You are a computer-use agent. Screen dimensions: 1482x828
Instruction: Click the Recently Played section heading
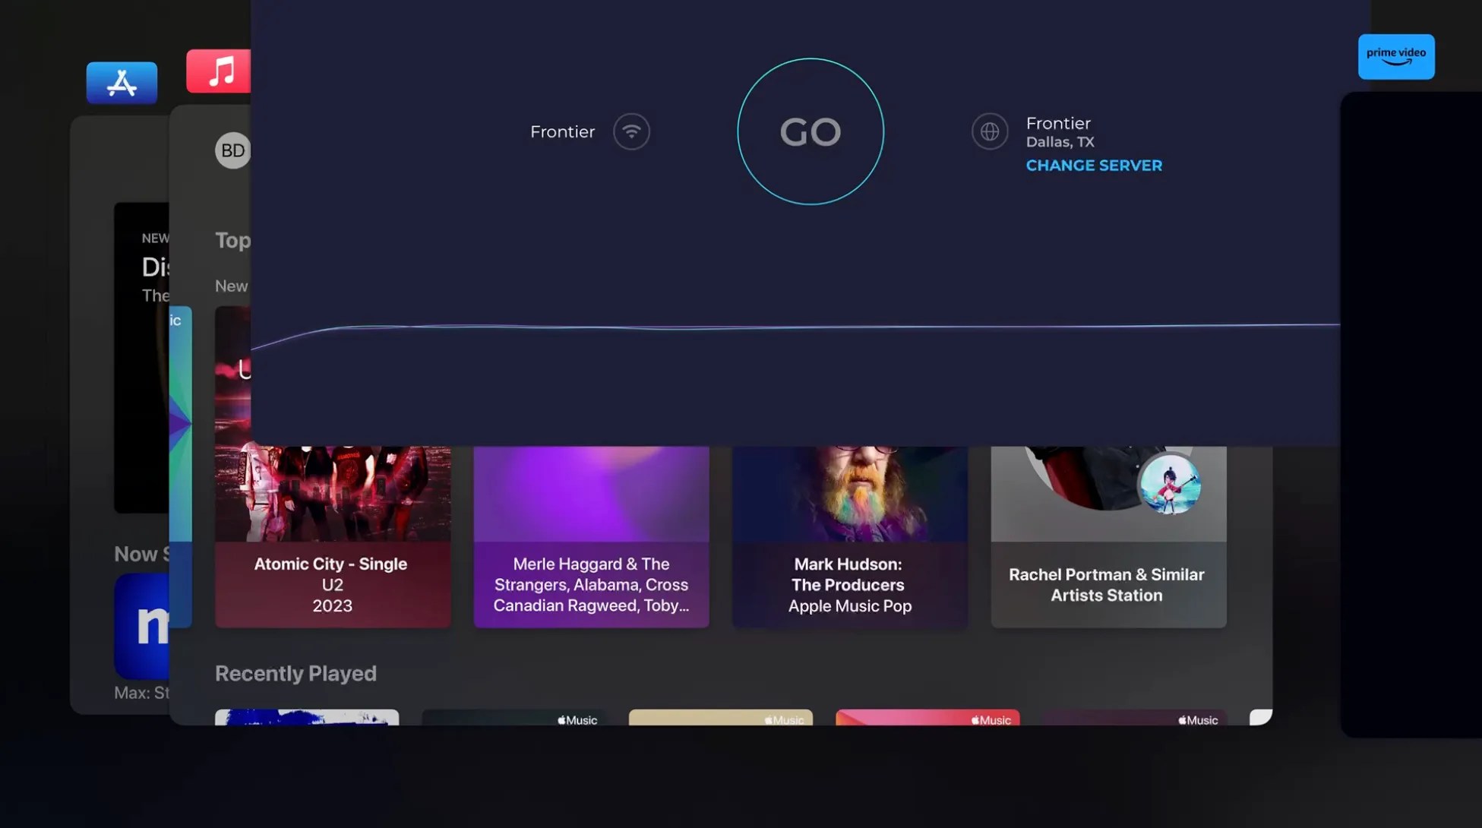click(x=296, y=673)
